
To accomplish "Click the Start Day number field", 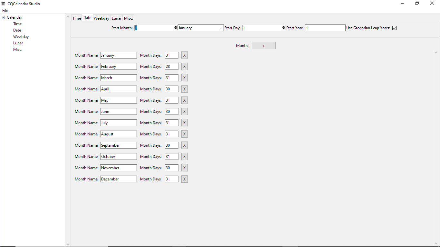I will pyautogui.click(x=262, y=28).
